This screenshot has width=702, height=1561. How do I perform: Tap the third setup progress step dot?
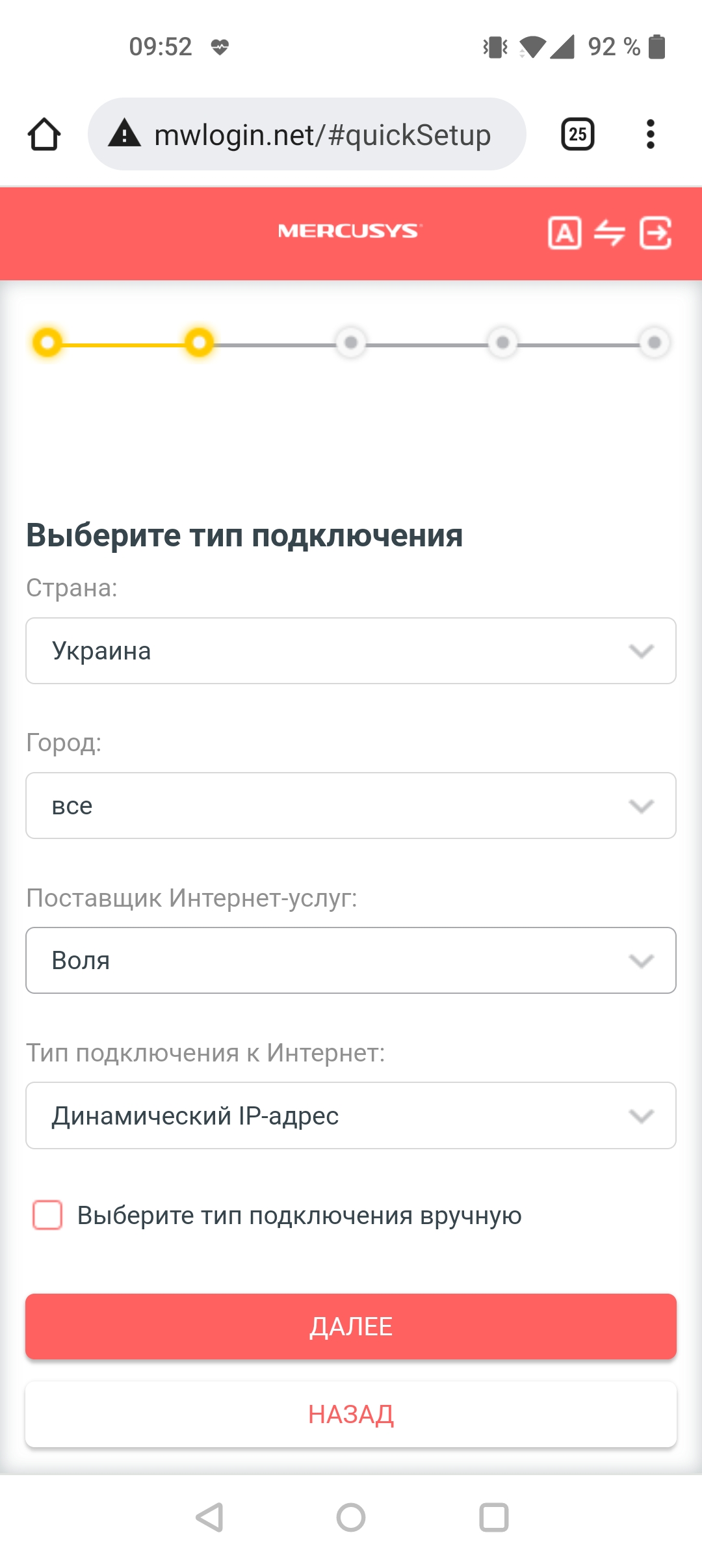(351, 342)
